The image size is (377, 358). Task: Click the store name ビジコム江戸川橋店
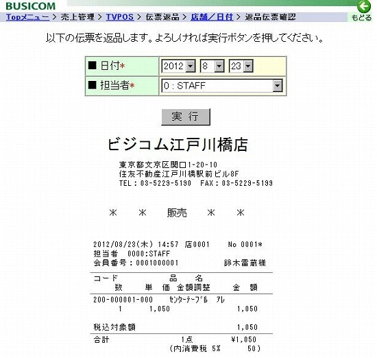coord(178,144)
